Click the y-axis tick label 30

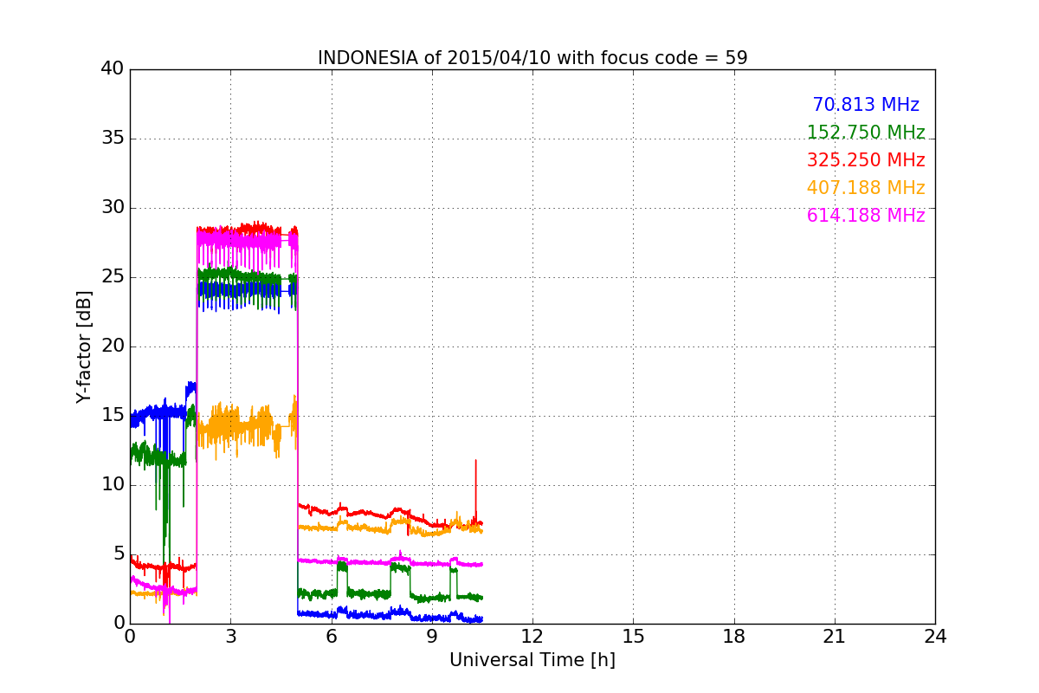tap(113, 208)
